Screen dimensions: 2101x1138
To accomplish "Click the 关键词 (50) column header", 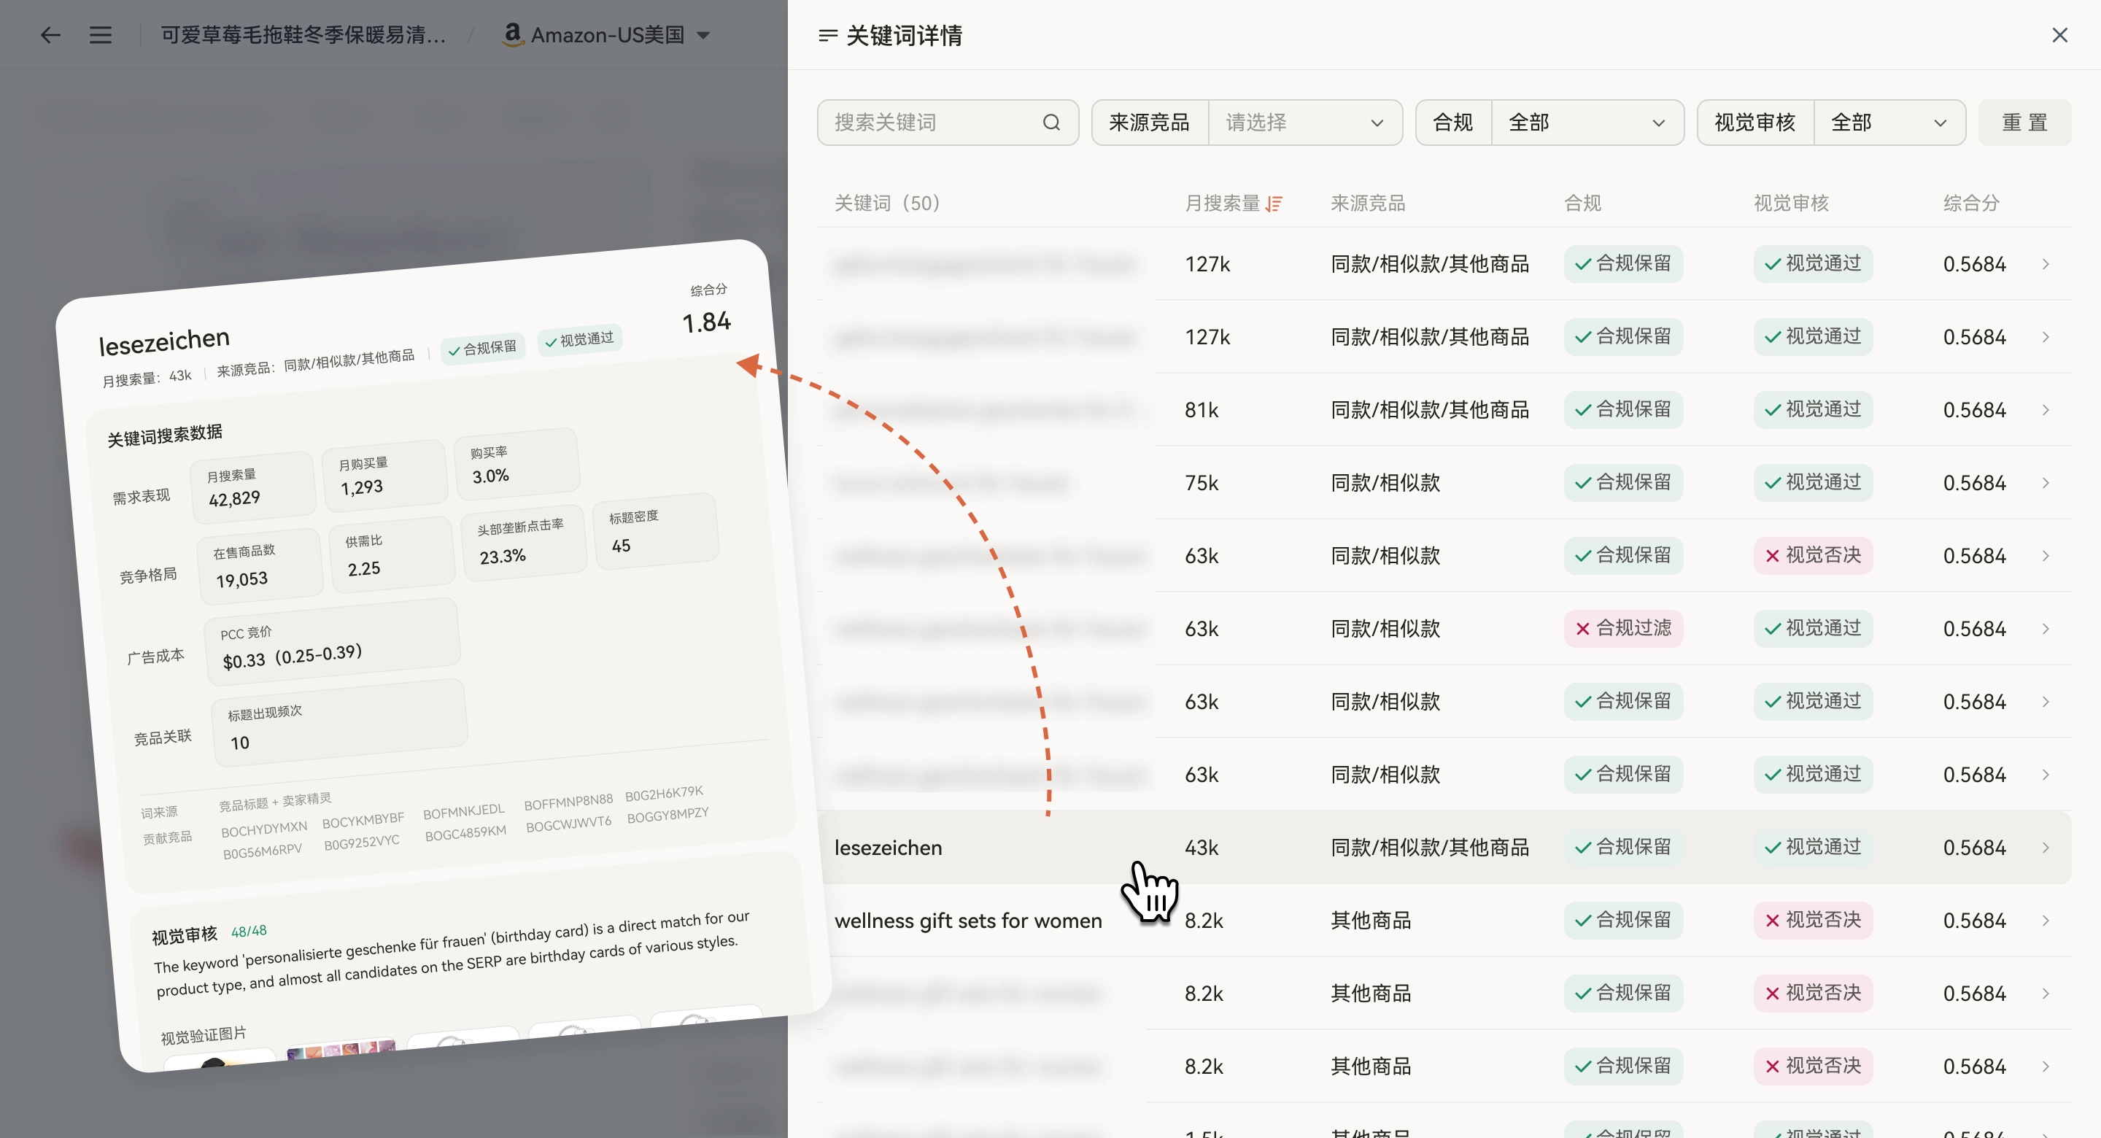I will click(x=886, y=203).
